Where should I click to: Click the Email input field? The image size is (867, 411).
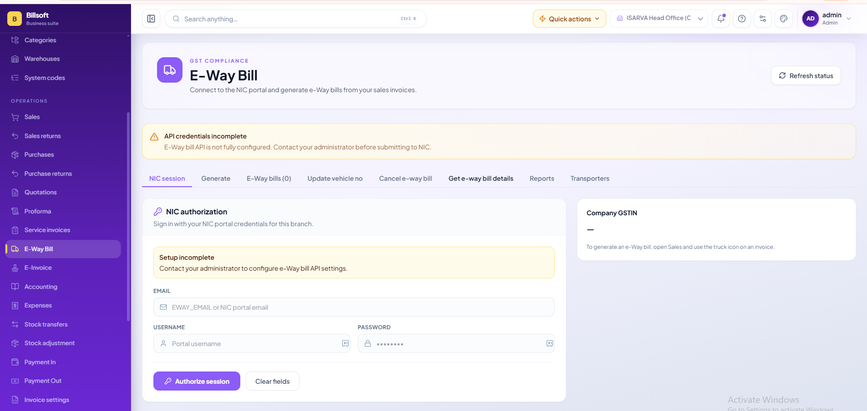click(x=354, y=307)
